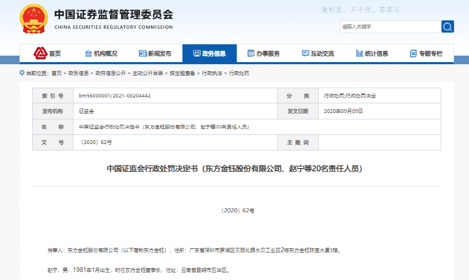469x280 pixels.
Task: Open the 互动交流 navigation tab
Action: 323,54
